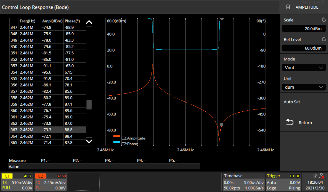Image resolution: width=328 pixels, height=192 pixels.
Task: Click the C2:Phase legend text
Action: point(129,144)
